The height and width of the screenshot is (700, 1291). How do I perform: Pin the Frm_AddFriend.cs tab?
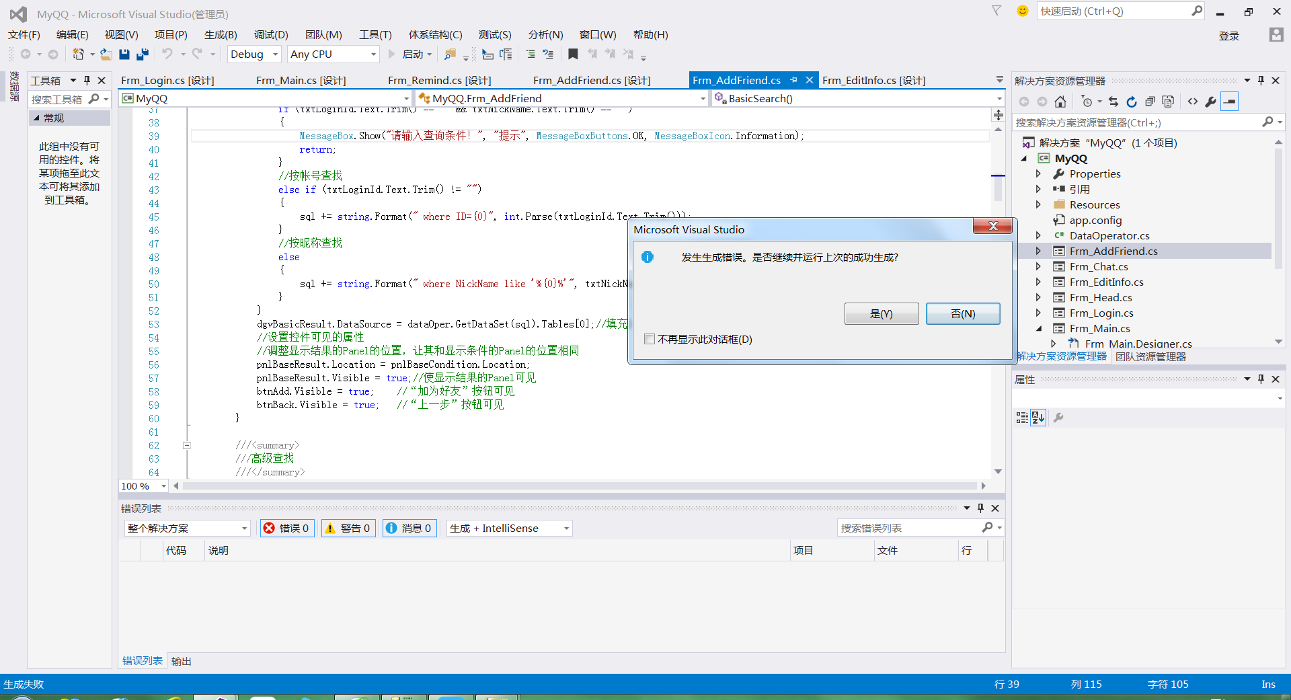click(x=793, y=80)
